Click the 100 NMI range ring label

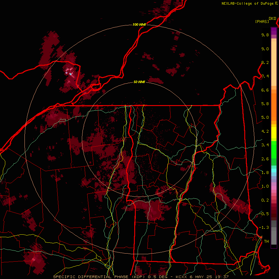coord(139,24)
